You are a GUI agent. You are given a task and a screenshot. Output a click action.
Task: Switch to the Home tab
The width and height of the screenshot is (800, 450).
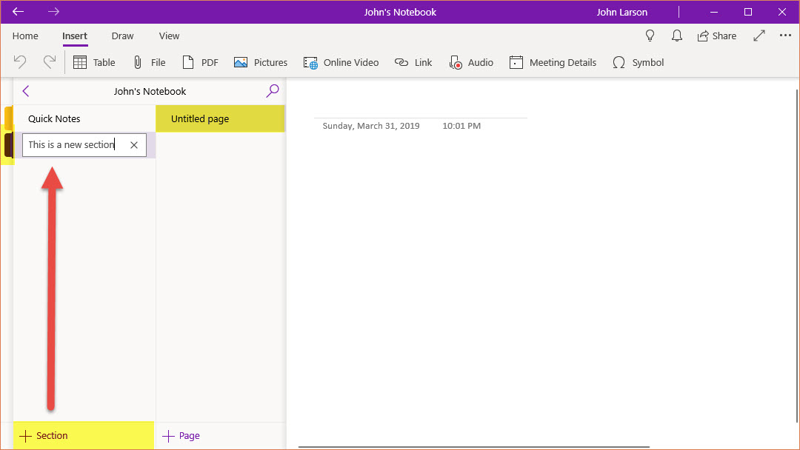click(x=25, y=36)
